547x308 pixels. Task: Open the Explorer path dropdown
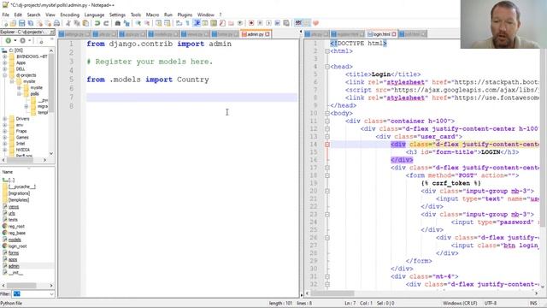(52, 33)
